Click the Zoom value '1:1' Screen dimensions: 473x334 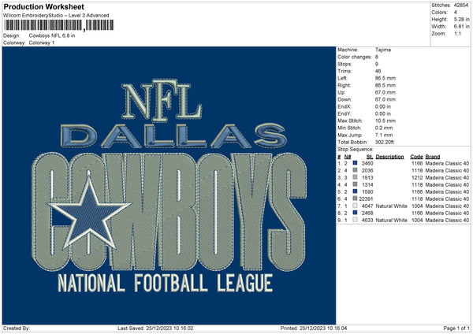[457, 34]
